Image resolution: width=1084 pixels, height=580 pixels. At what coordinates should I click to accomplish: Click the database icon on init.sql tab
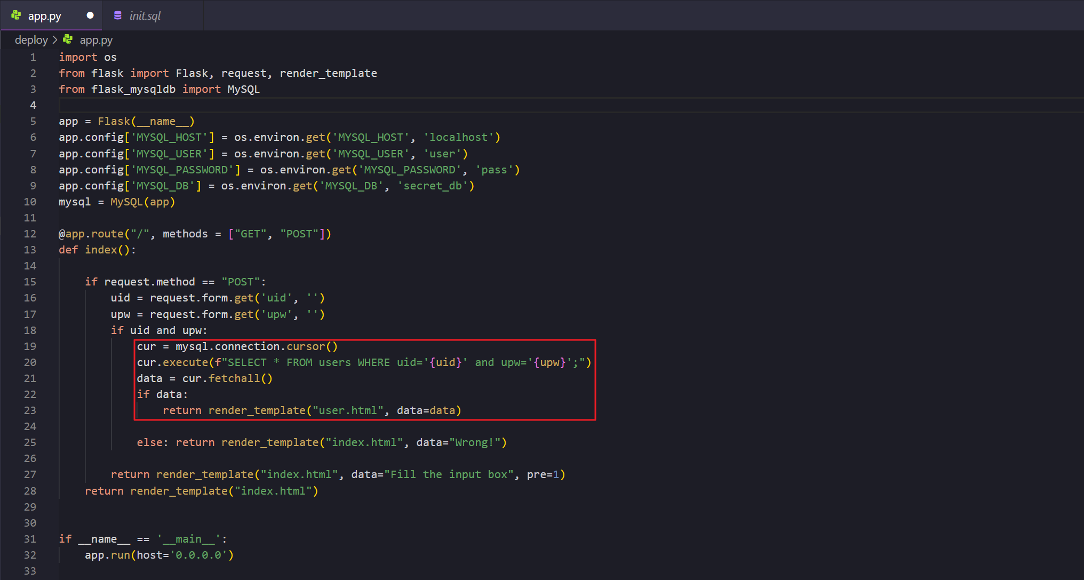pos(118,15)
